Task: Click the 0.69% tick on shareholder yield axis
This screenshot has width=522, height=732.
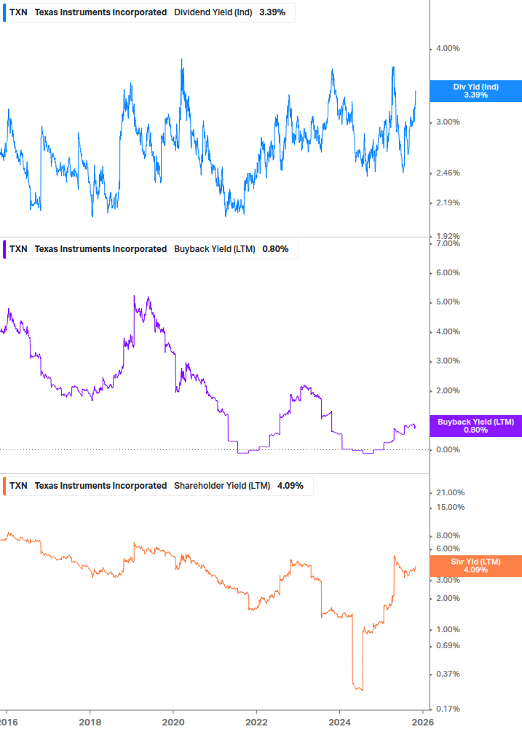Action: coord(448,645)
